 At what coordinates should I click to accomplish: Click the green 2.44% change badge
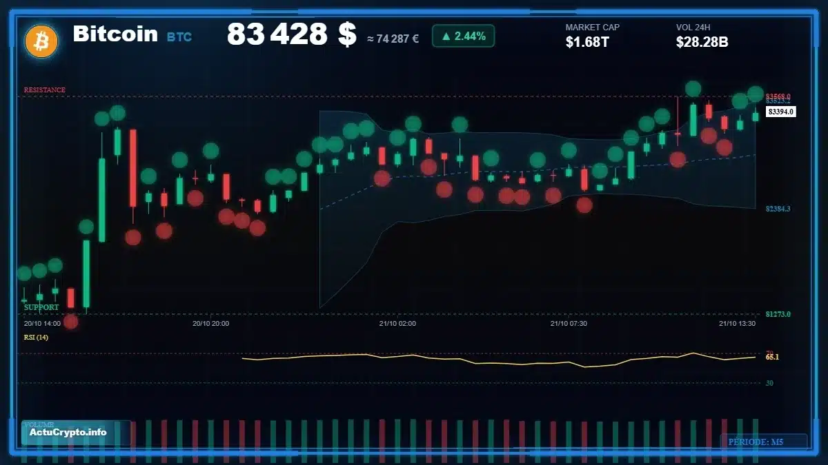pyautogui.click(x=463, y=36)
